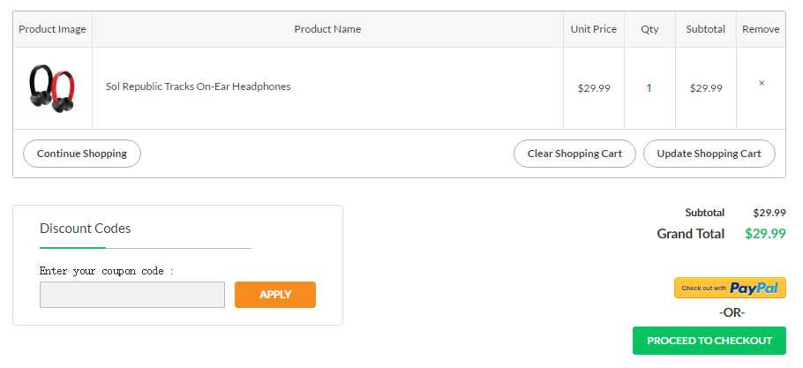803x368 pixels.
Task: Click the Proceed to Checkout button
Action: pos(709,341)
